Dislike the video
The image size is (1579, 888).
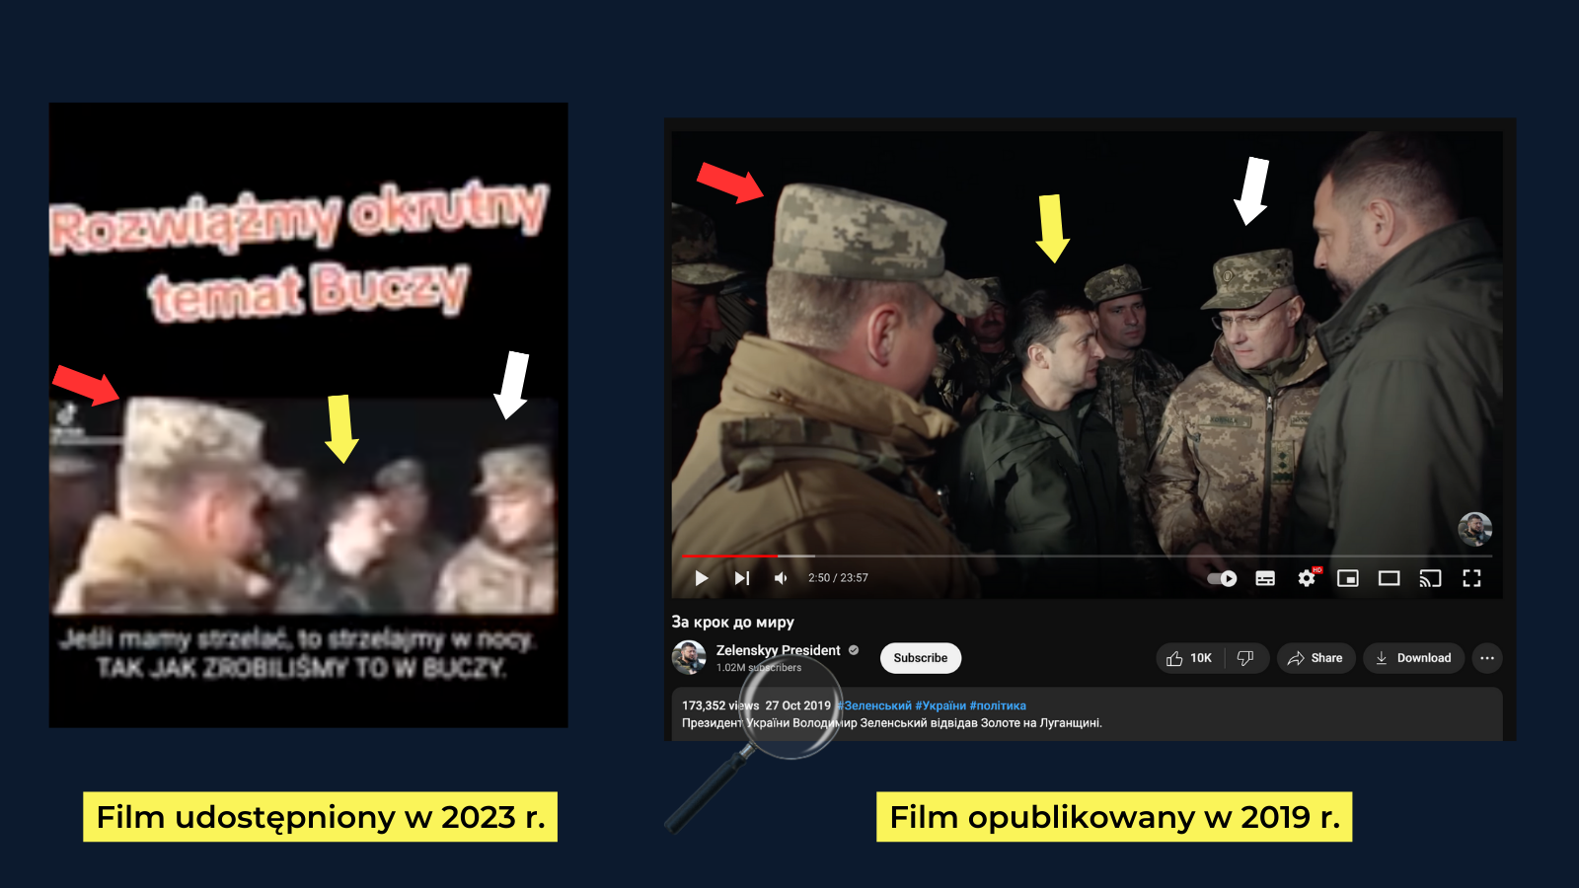point(1245,658)
